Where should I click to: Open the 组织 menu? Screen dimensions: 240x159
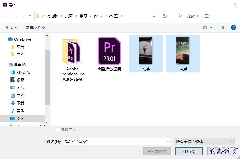(11, 28)
